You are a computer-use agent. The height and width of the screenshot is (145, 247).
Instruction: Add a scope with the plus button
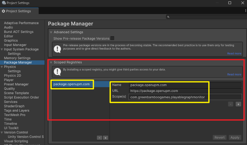click(x=238, y=104)
